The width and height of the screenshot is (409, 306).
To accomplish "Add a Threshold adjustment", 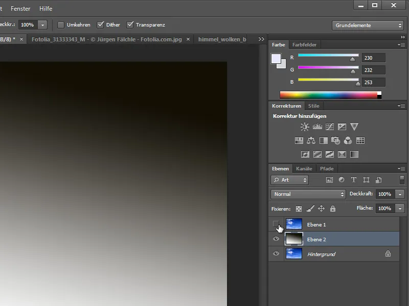I will point(329,155).
